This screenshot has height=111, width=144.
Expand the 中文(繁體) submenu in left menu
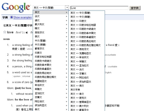coord(51,41)
